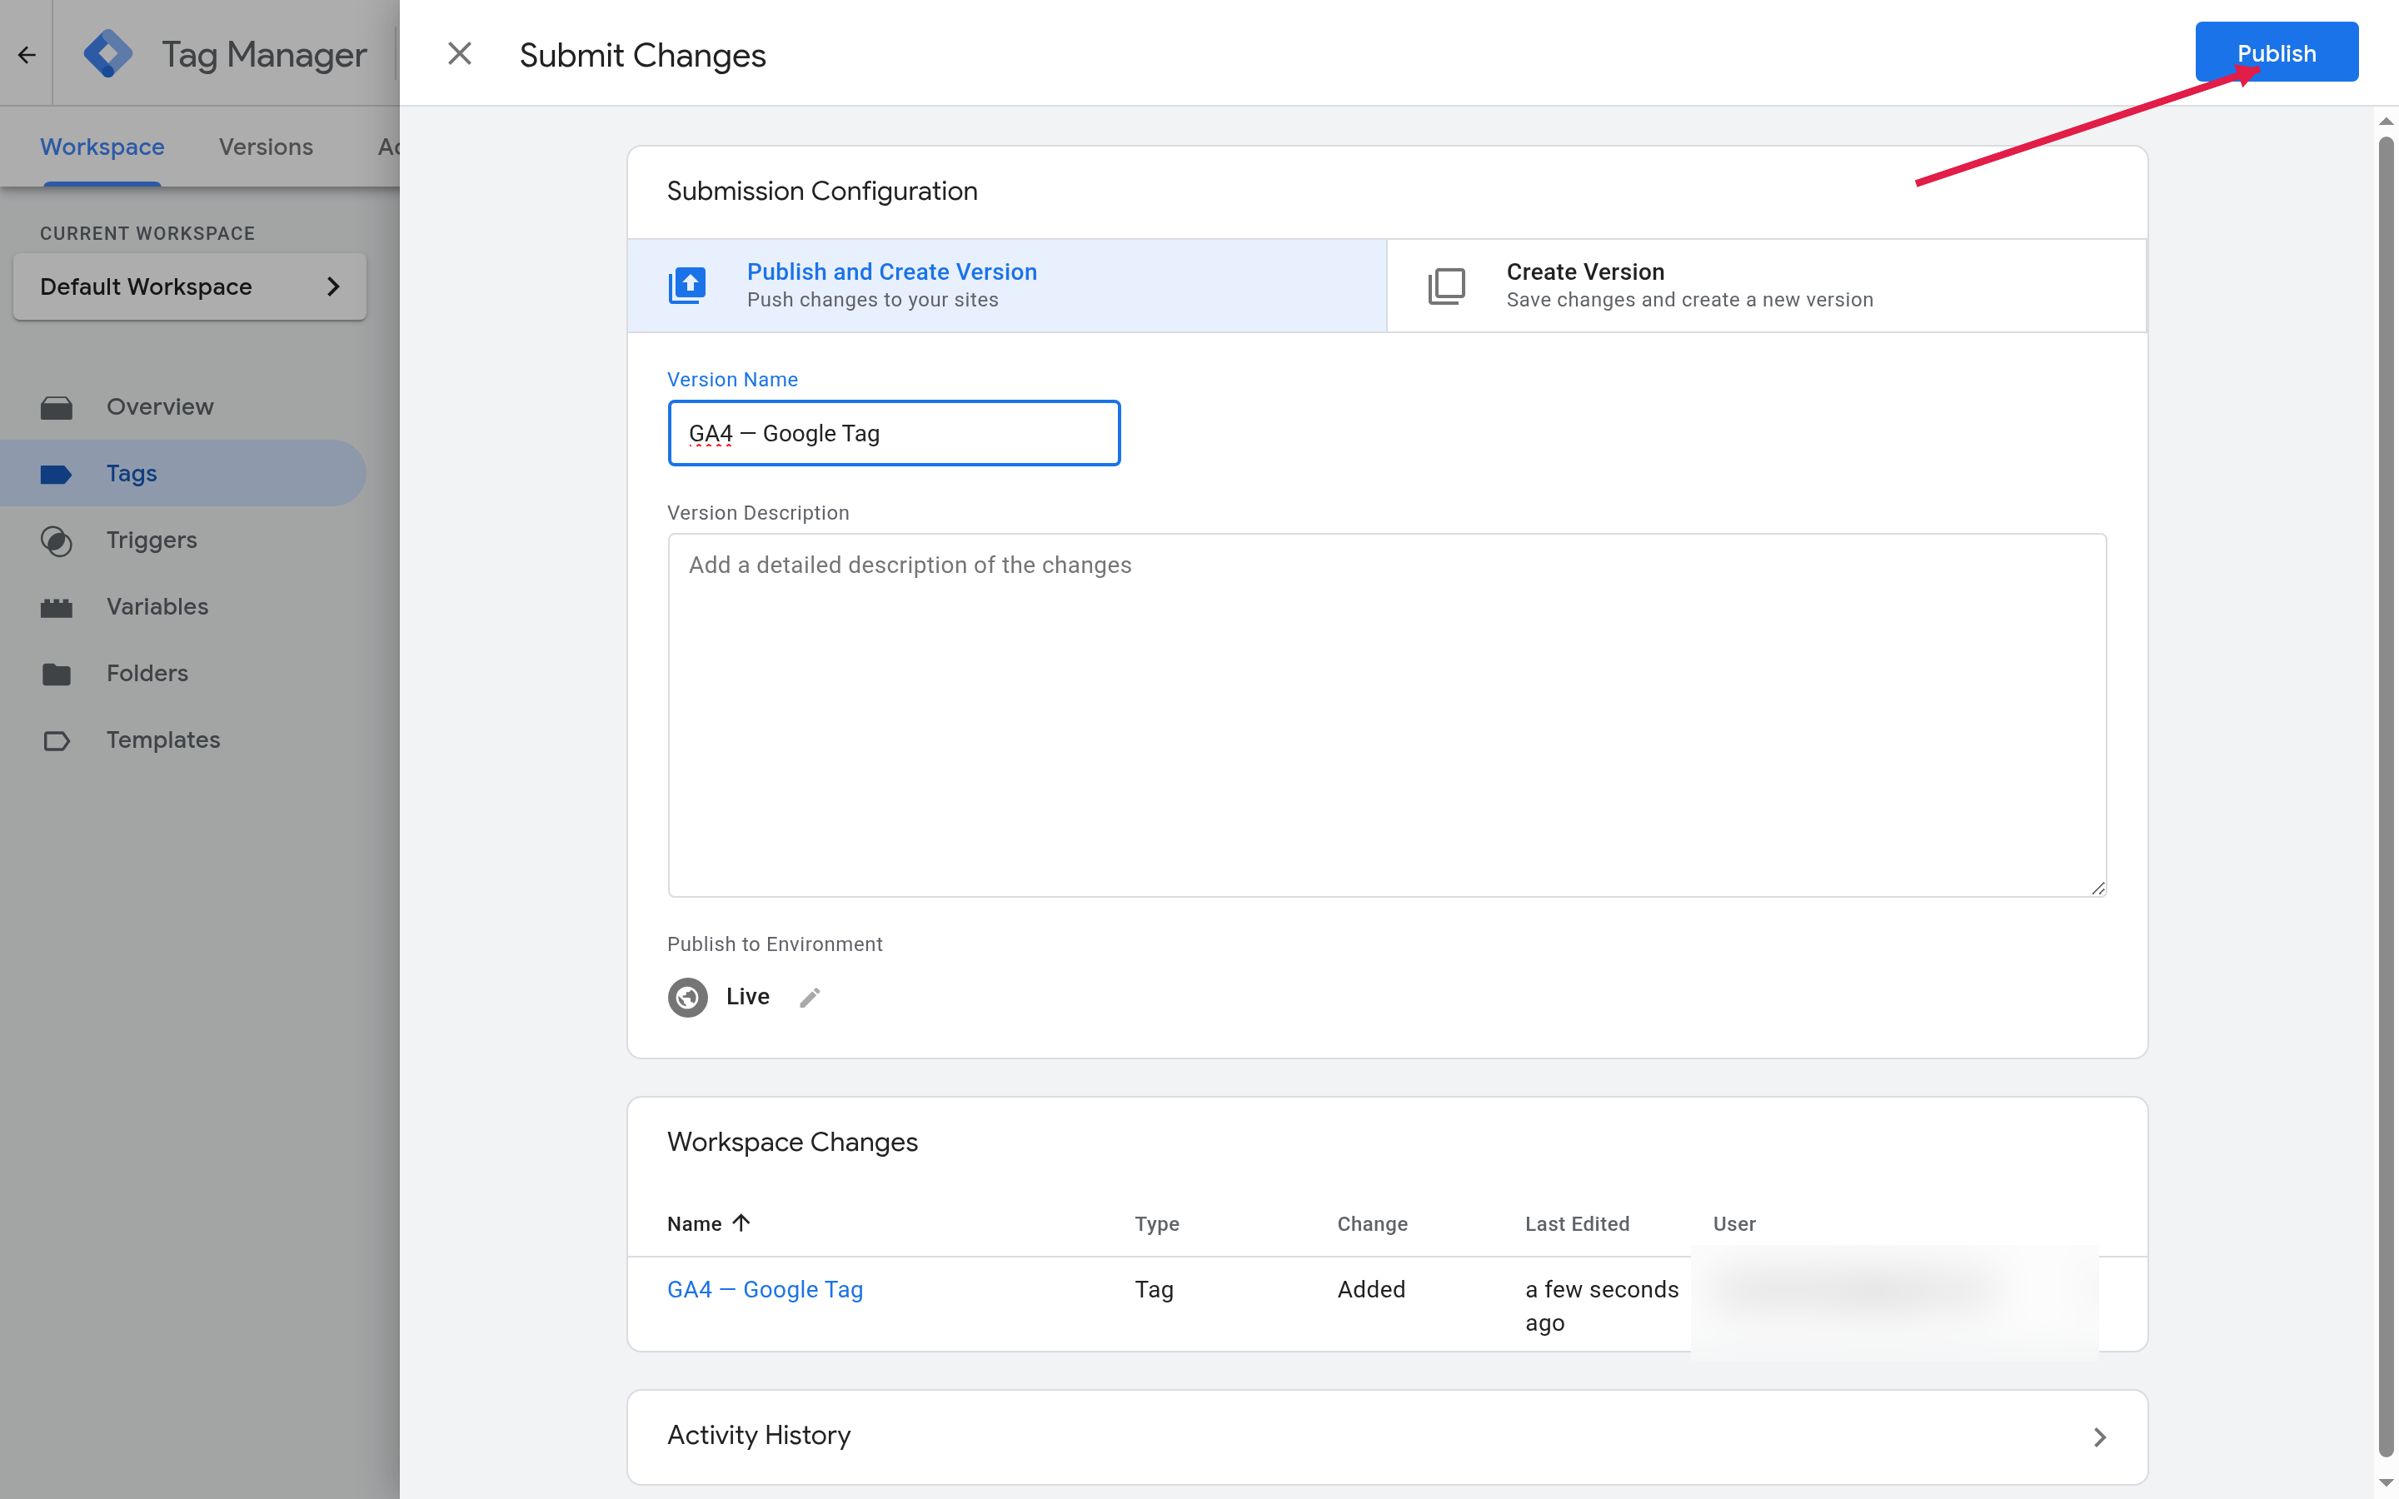Screen dimensions: 2399x1499
Task: Click the Version Description text area
Action: tap(1387, 715)
